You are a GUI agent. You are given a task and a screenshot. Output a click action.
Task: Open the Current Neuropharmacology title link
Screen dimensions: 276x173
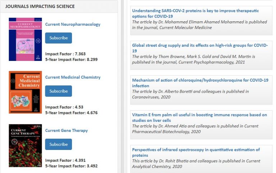(x=73, y=25)
